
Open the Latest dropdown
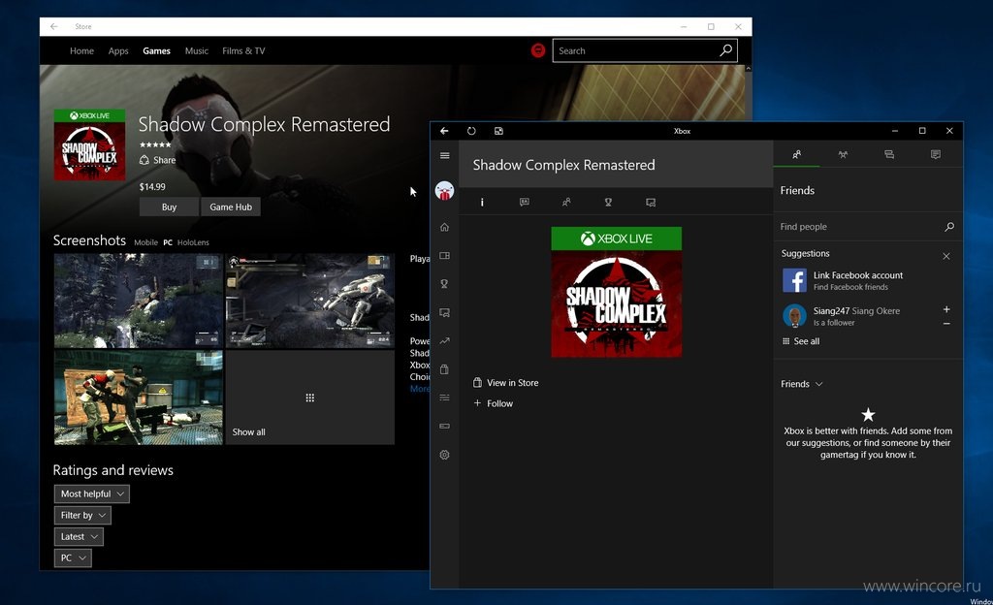point(79,537)
